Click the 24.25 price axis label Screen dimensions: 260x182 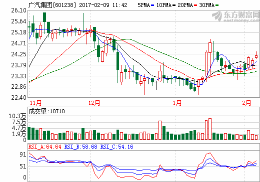pyautogui.click(x=19, y=54)
